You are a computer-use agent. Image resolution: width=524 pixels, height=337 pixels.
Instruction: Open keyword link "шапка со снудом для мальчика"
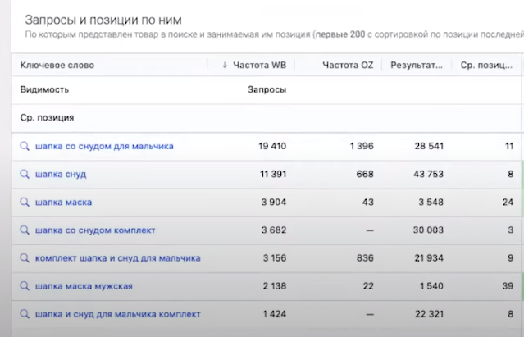point(104,146)
